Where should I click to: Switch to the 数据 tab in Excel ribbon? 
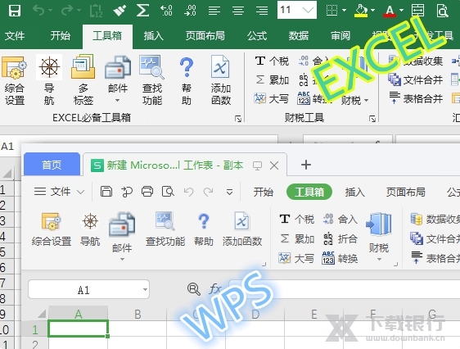[x=299, y=36]
